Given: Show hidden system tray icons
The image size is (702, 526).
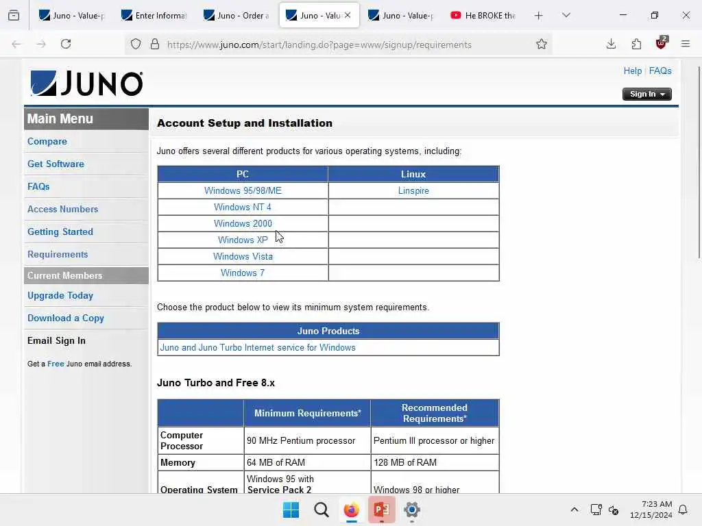Looking at the screenshot, I should click(574, 510).
